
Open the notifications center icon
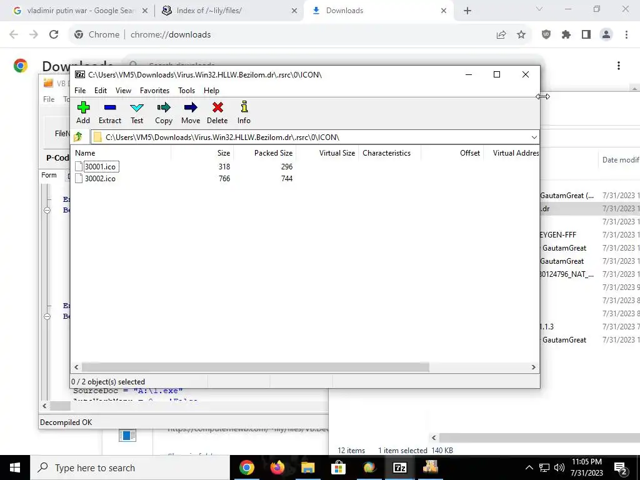pyautogui.click(x=621, y=467)
